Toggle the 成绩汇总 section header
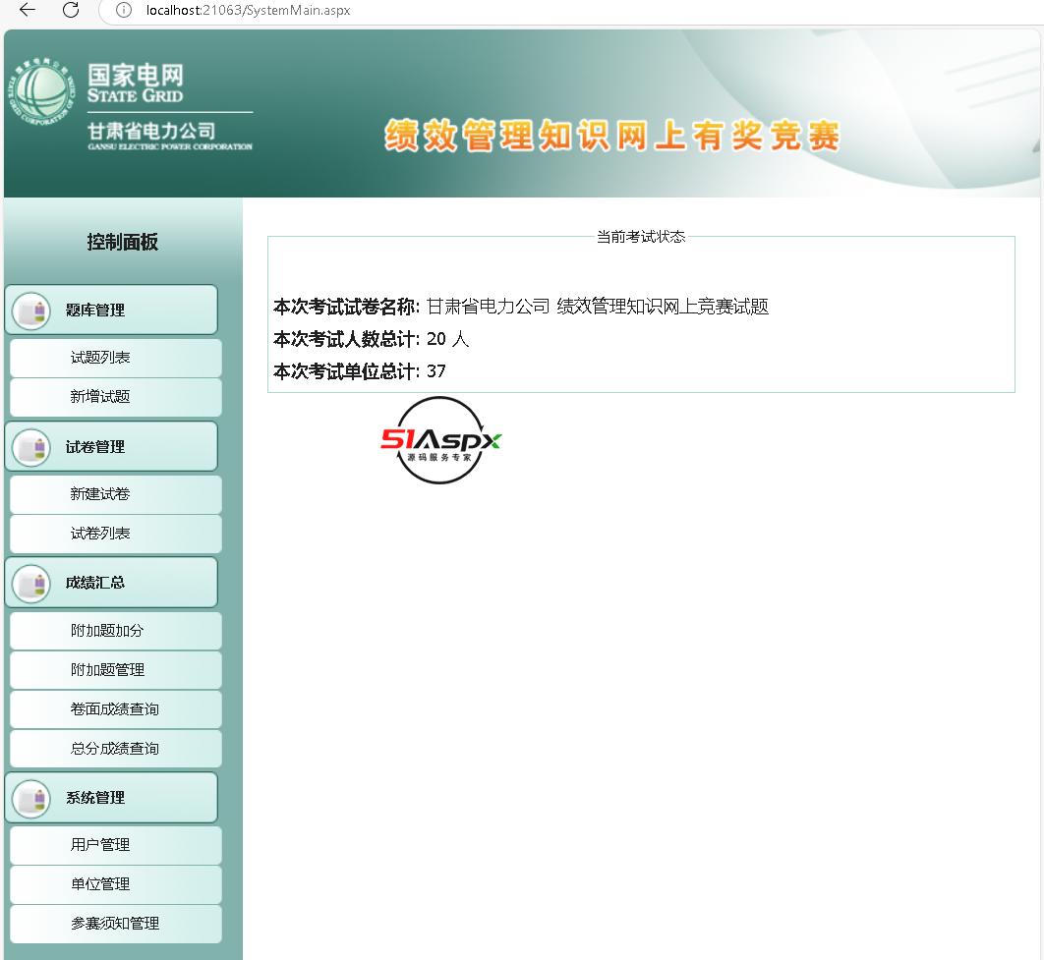The width and height of the screenshot is (1044, 960). (x=111, y=583)
